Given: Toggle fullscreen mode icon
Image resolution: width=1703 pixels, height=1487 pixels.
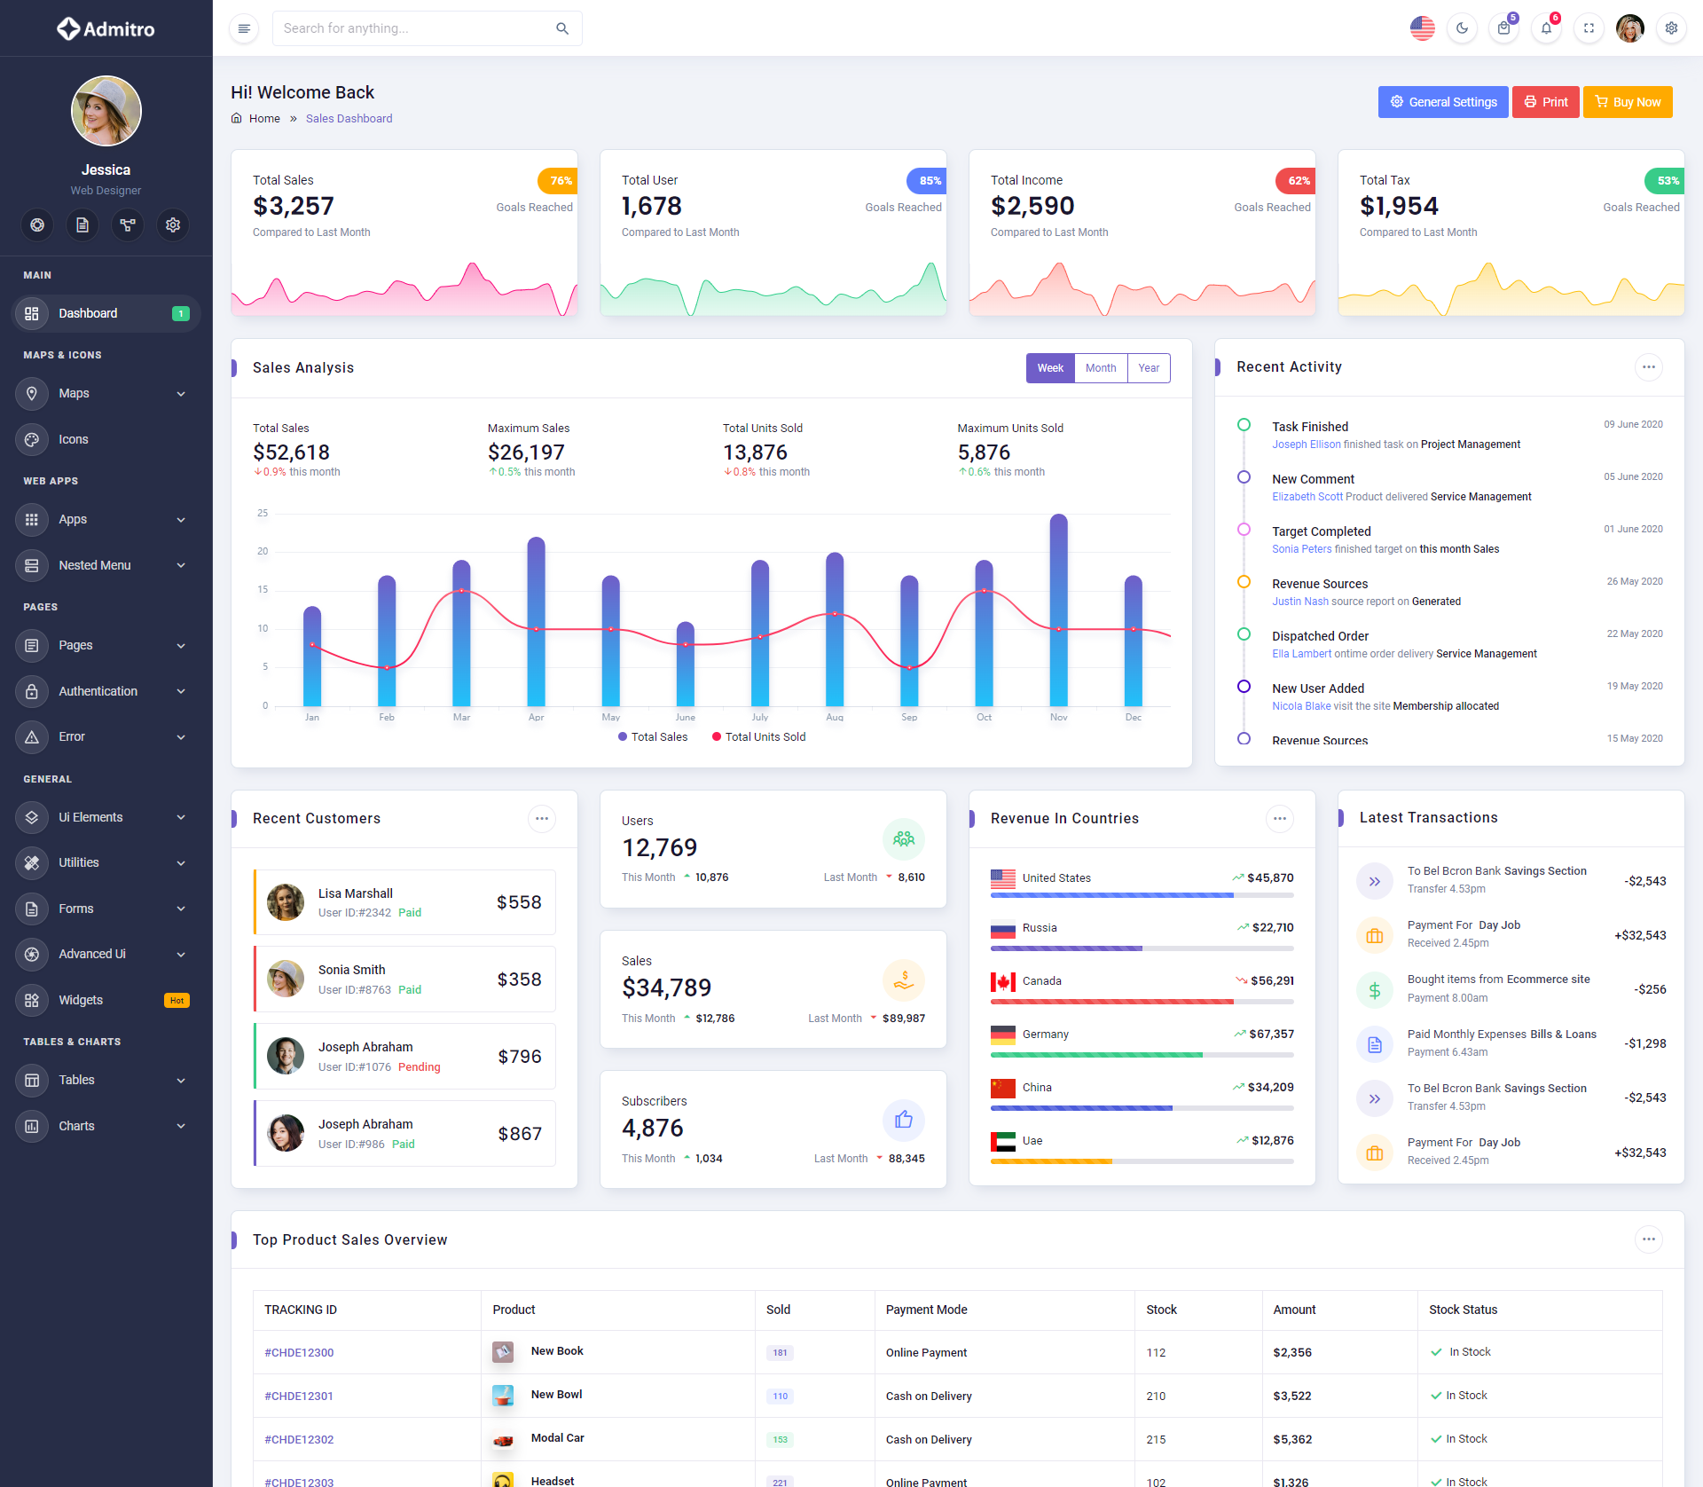Looking at the screenshot, I should pos(1589,28).
